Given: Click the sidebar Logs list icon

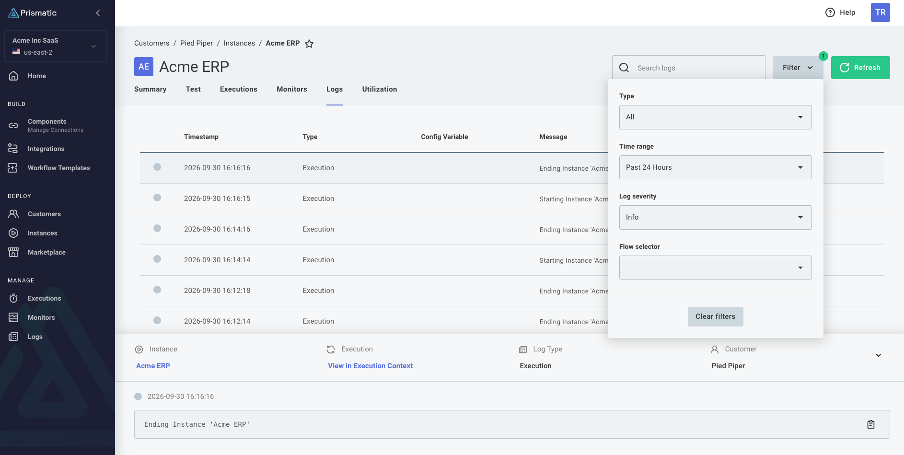Looking at the screenshot, I should pyautogui.click(x=13, y=337).
